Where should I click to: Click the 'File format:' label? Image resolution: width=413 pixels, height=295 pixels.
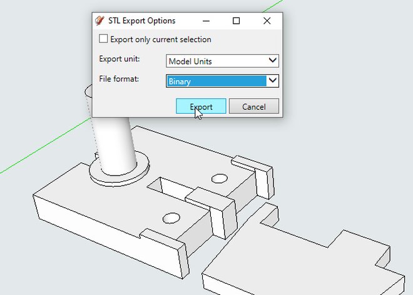coord(119,79)
